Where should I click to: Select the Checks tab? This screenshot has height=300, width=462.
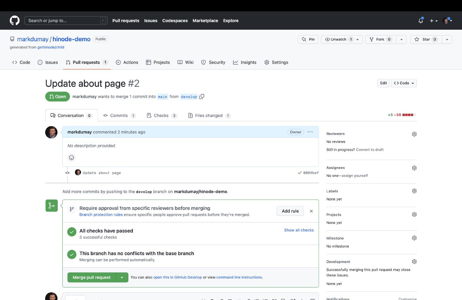coord(162,116)
